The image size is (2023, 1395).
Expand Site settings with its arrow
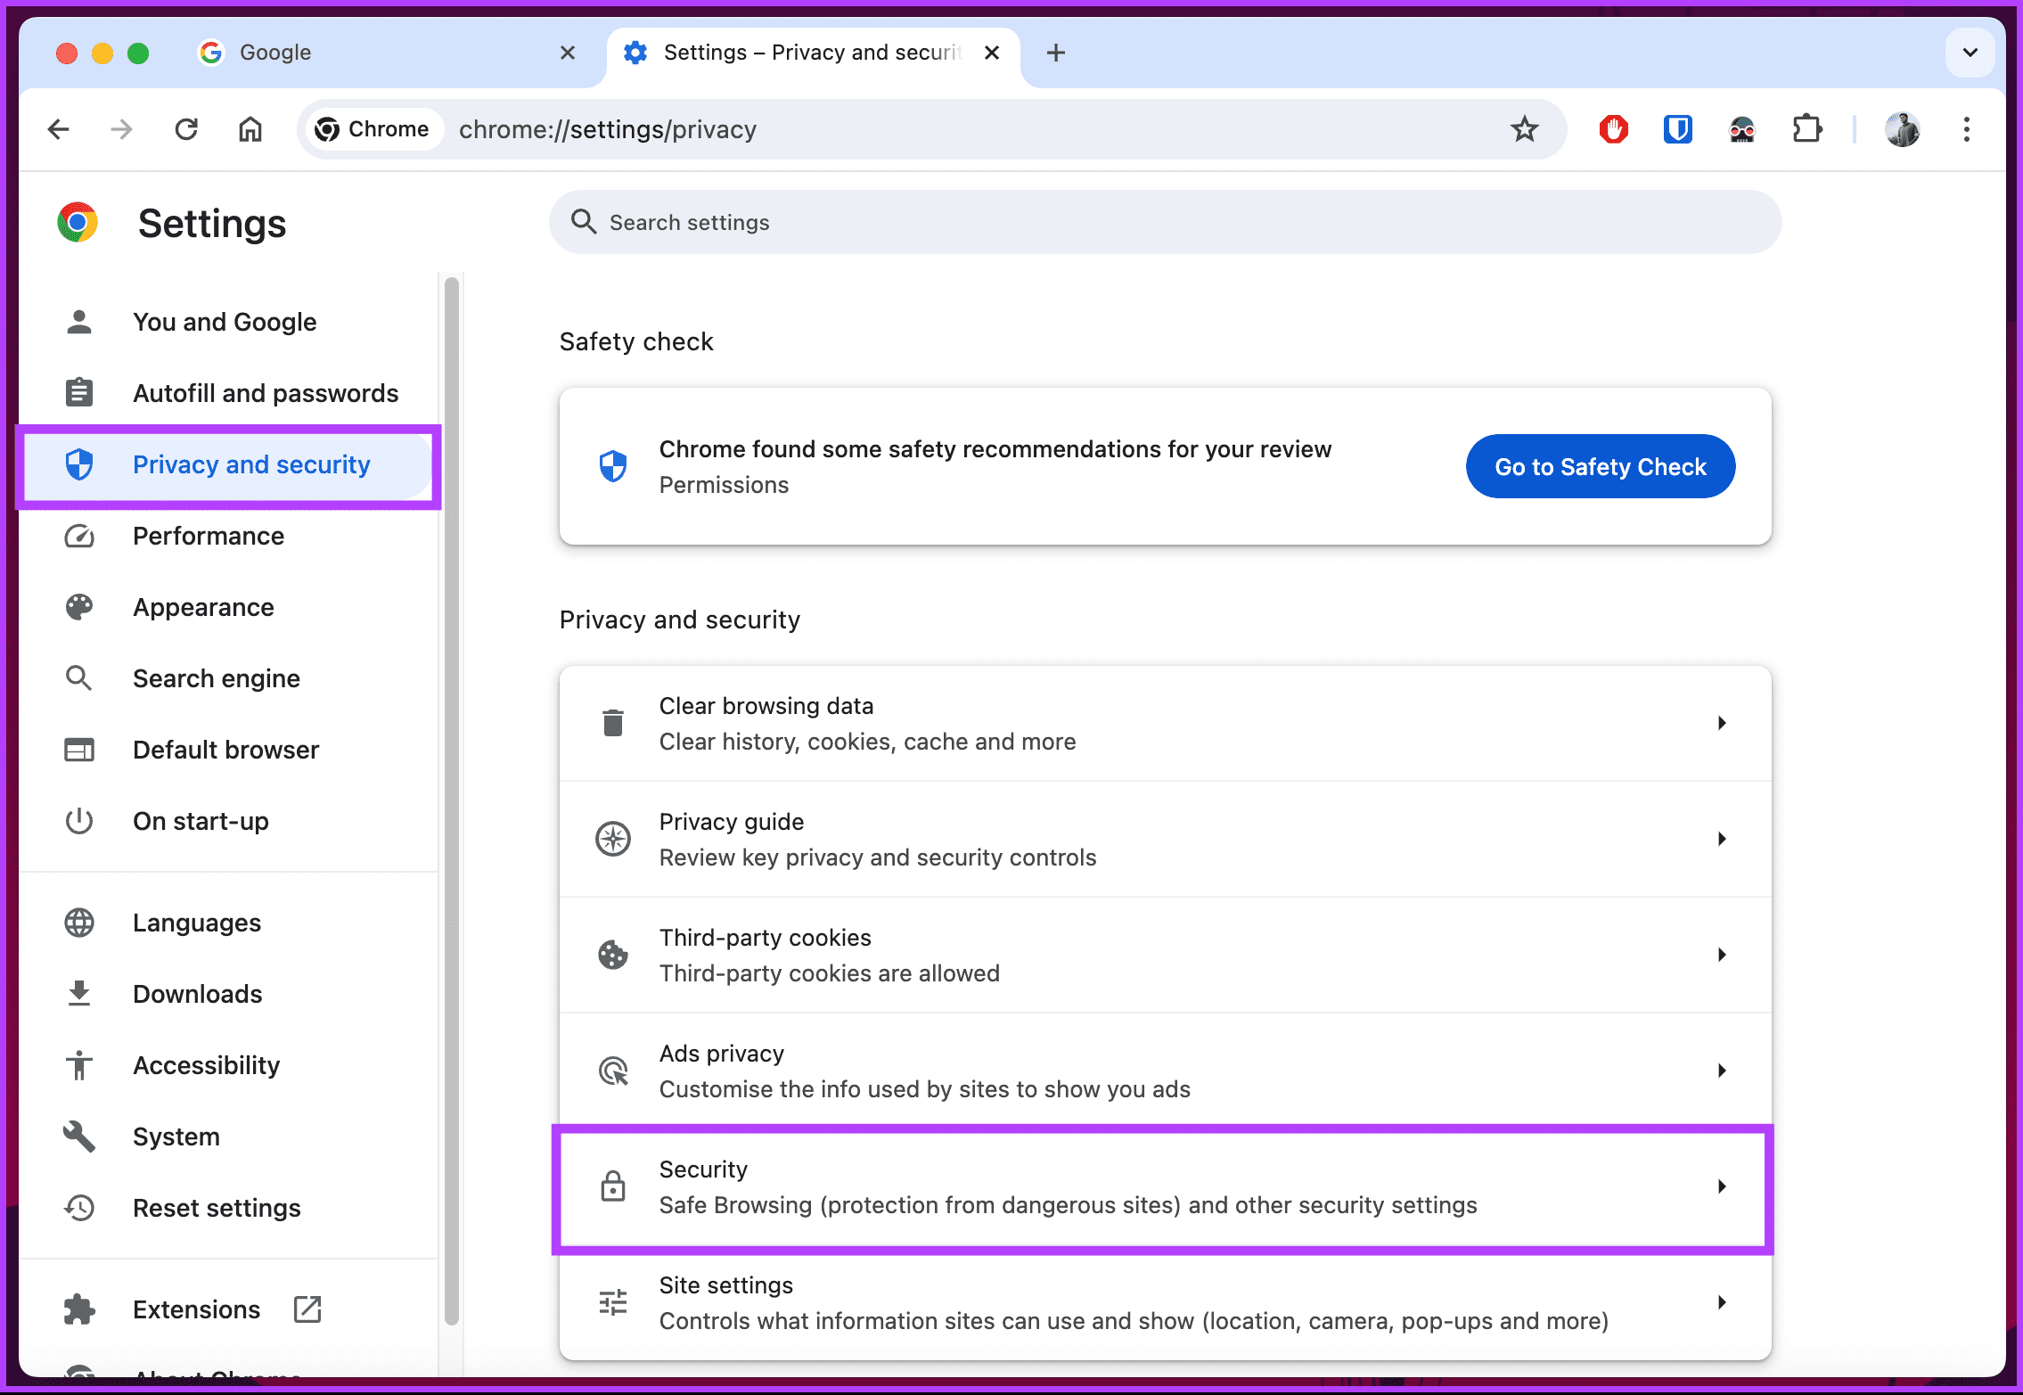(1722, 1302)
